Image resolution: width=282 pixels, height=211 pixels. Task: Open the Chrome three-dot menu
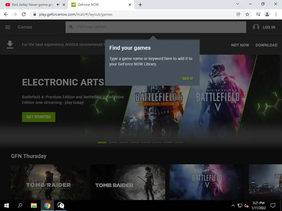click(276, 14)
